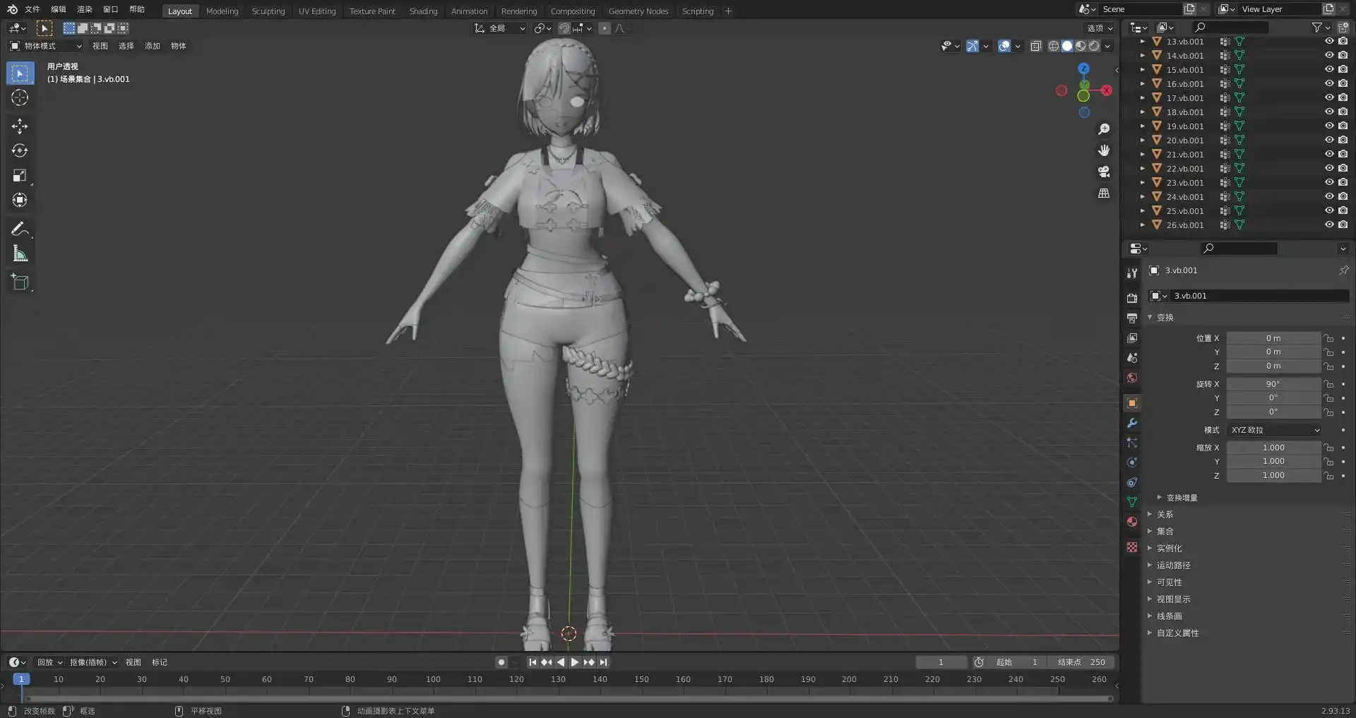This screenshot has width=1356, height=718.
Task: Disable 15.vb.001 in renders camera icon
Action: tap(1343, 70)
